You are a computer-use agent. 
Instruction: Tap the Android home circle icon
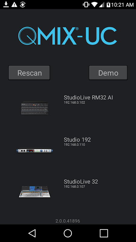pos(68,233)
